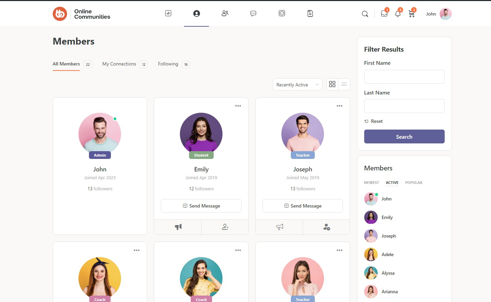491x302 pixels.
Task: Click the search magnifier icon in header
Action: point(365,14)
